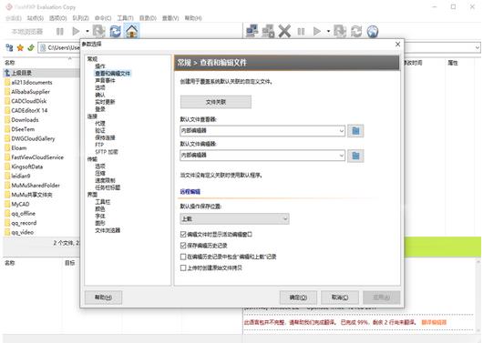
Task: Select 保持连接 in settings tree
Action: pyautogui.click(x=105, y=137)
